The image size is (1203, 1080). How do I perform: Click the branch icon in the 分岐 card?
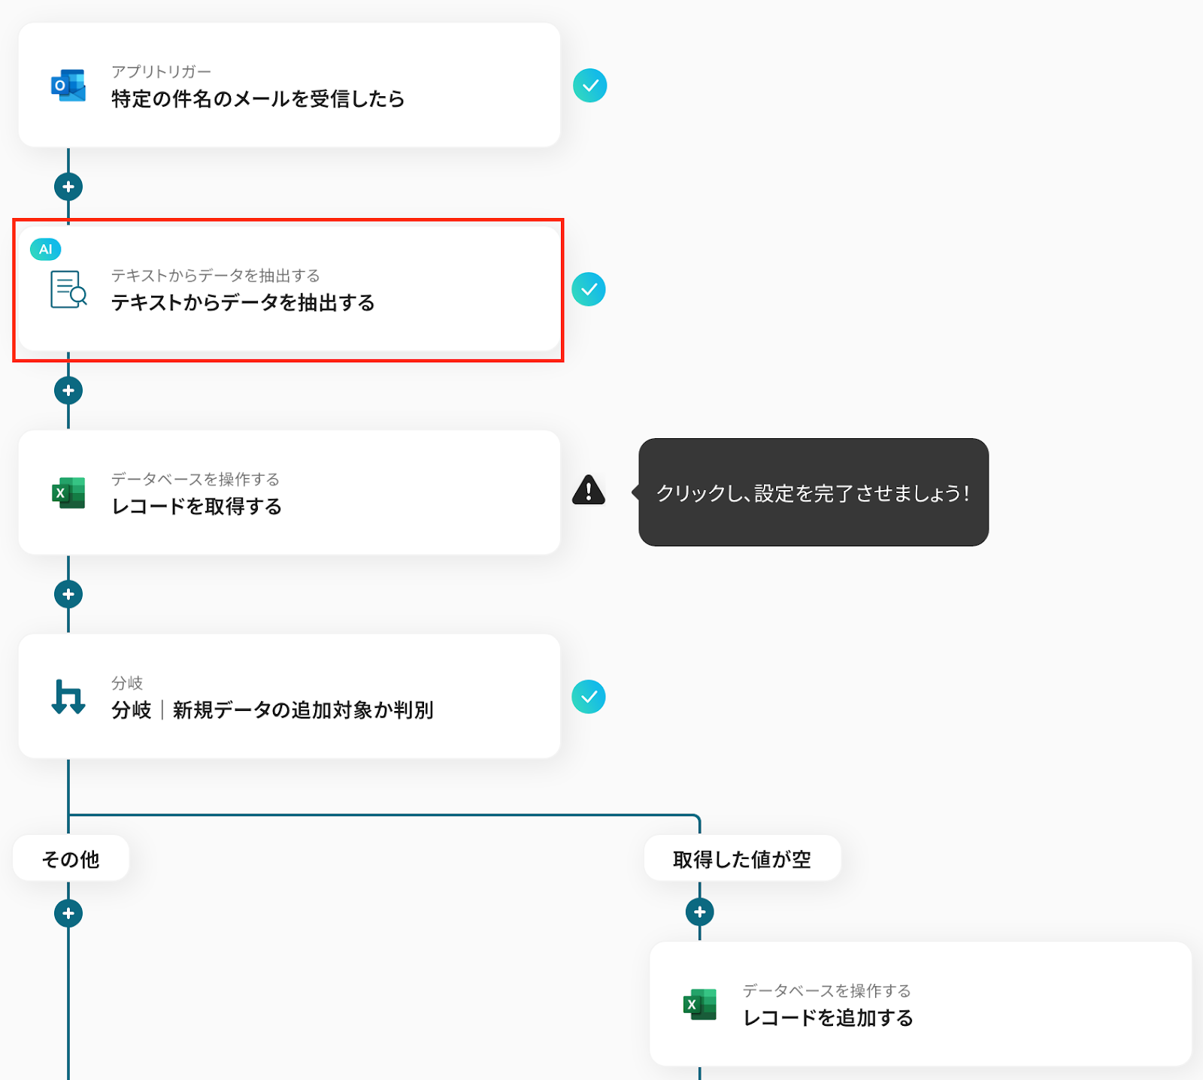68,697
